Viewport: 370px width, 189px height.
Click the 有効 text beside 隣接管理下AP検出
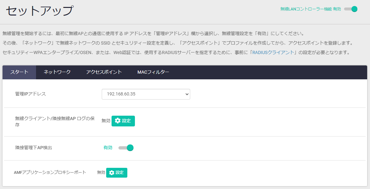[108, 148]
